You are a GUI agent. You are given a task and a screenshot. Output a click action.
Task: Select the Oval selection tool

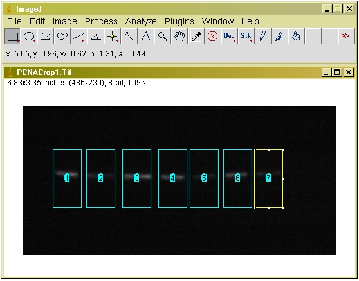[x=29, y=37]
